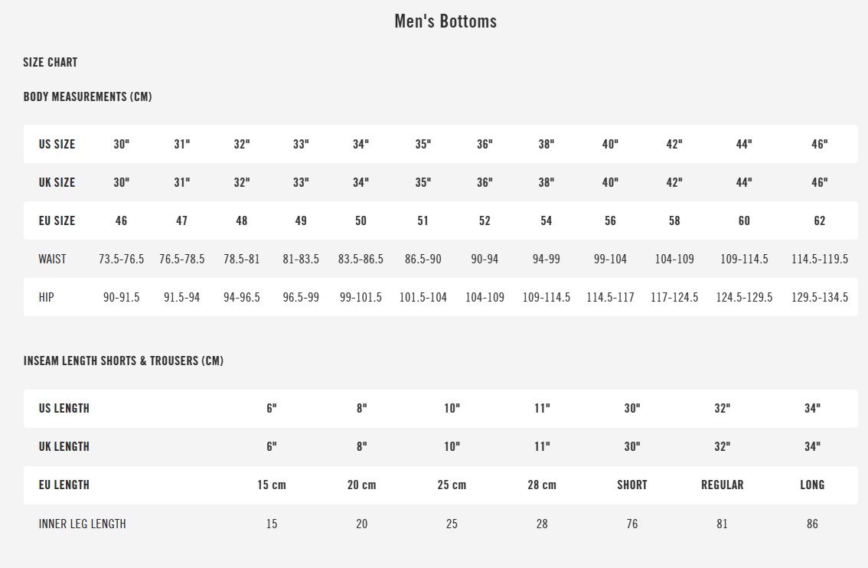The height and width of the screenshot is (568, 868).
Task: Select EU size 46 cell
Action: (121, 220)
